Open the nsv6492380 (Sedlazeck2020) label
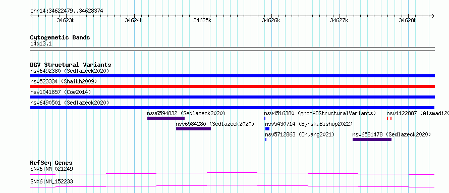This screenshot has height=193, width=449. pos(70,71)
